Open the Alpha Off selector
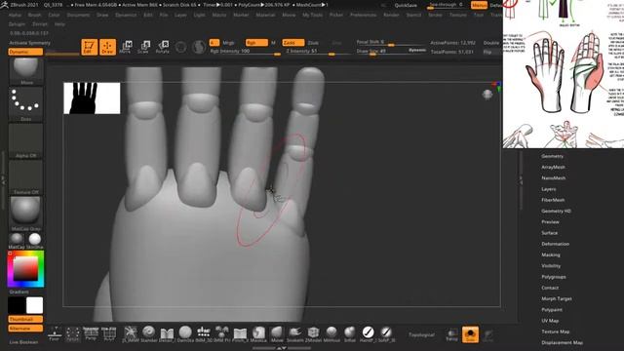The height and width of the screenshot is (351, 624). pos(26,140)
